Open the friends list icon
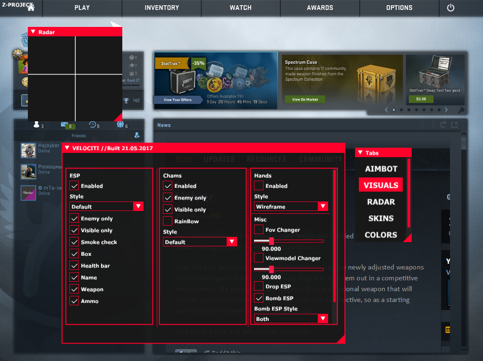The height and width of the screenshot is (361, 483). (x=36, y=125)
